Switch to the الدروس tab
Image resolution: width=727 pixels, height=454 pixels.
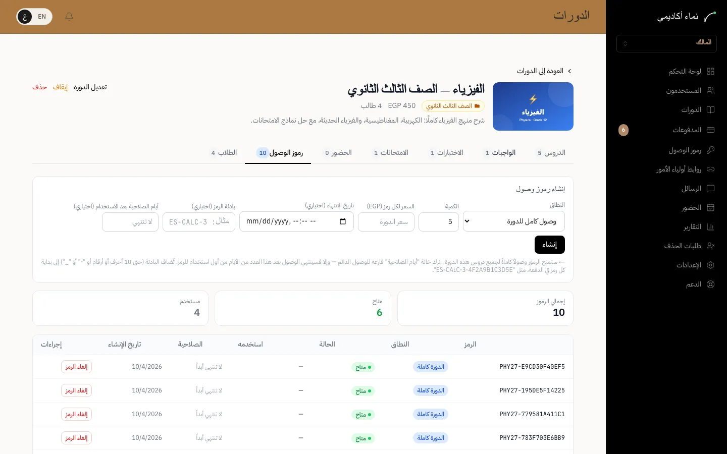click(551, 153)
